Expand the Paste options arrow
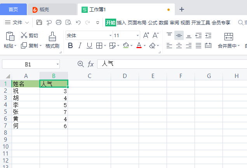This screenshot has width=247, height=168. click(16, 46)
